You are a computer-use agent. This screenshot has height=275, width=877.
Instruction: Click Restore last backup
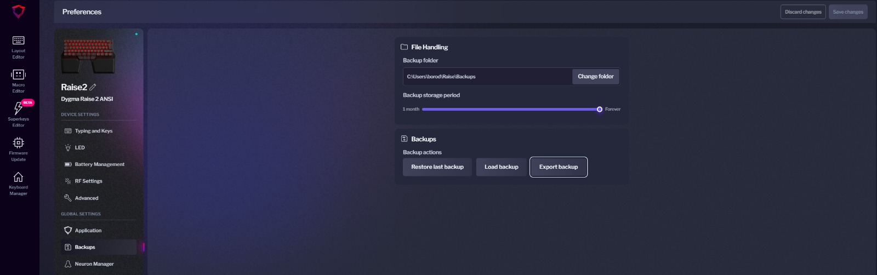(437, 167)
